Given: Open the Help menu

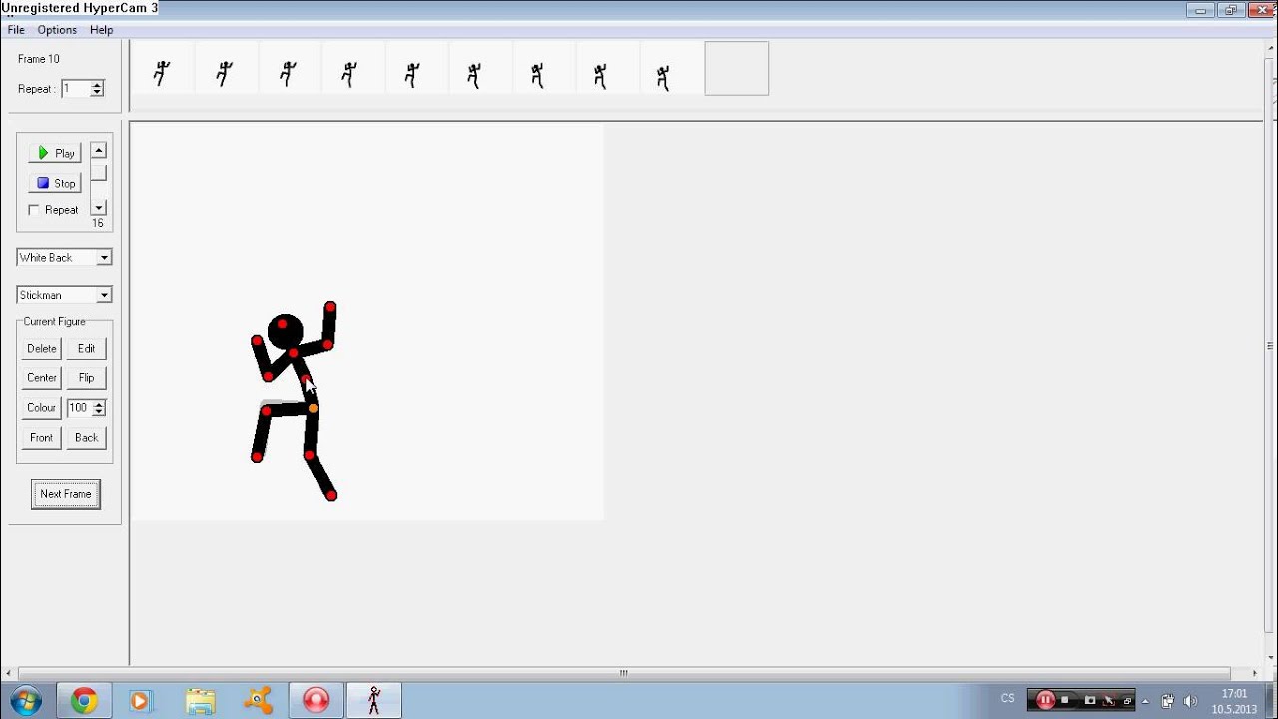Looking at the screenshot, I should 101,30.
